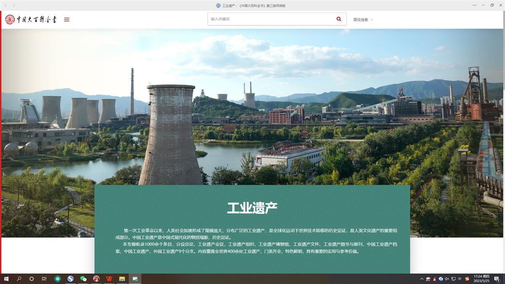Expand the hidden system tray icons

pos(422,279)
